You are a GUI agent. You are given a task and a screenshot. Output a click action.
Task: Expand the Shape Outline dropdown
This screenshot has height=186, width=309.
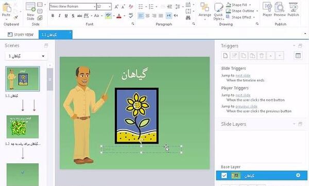click(x=257, y=11)
